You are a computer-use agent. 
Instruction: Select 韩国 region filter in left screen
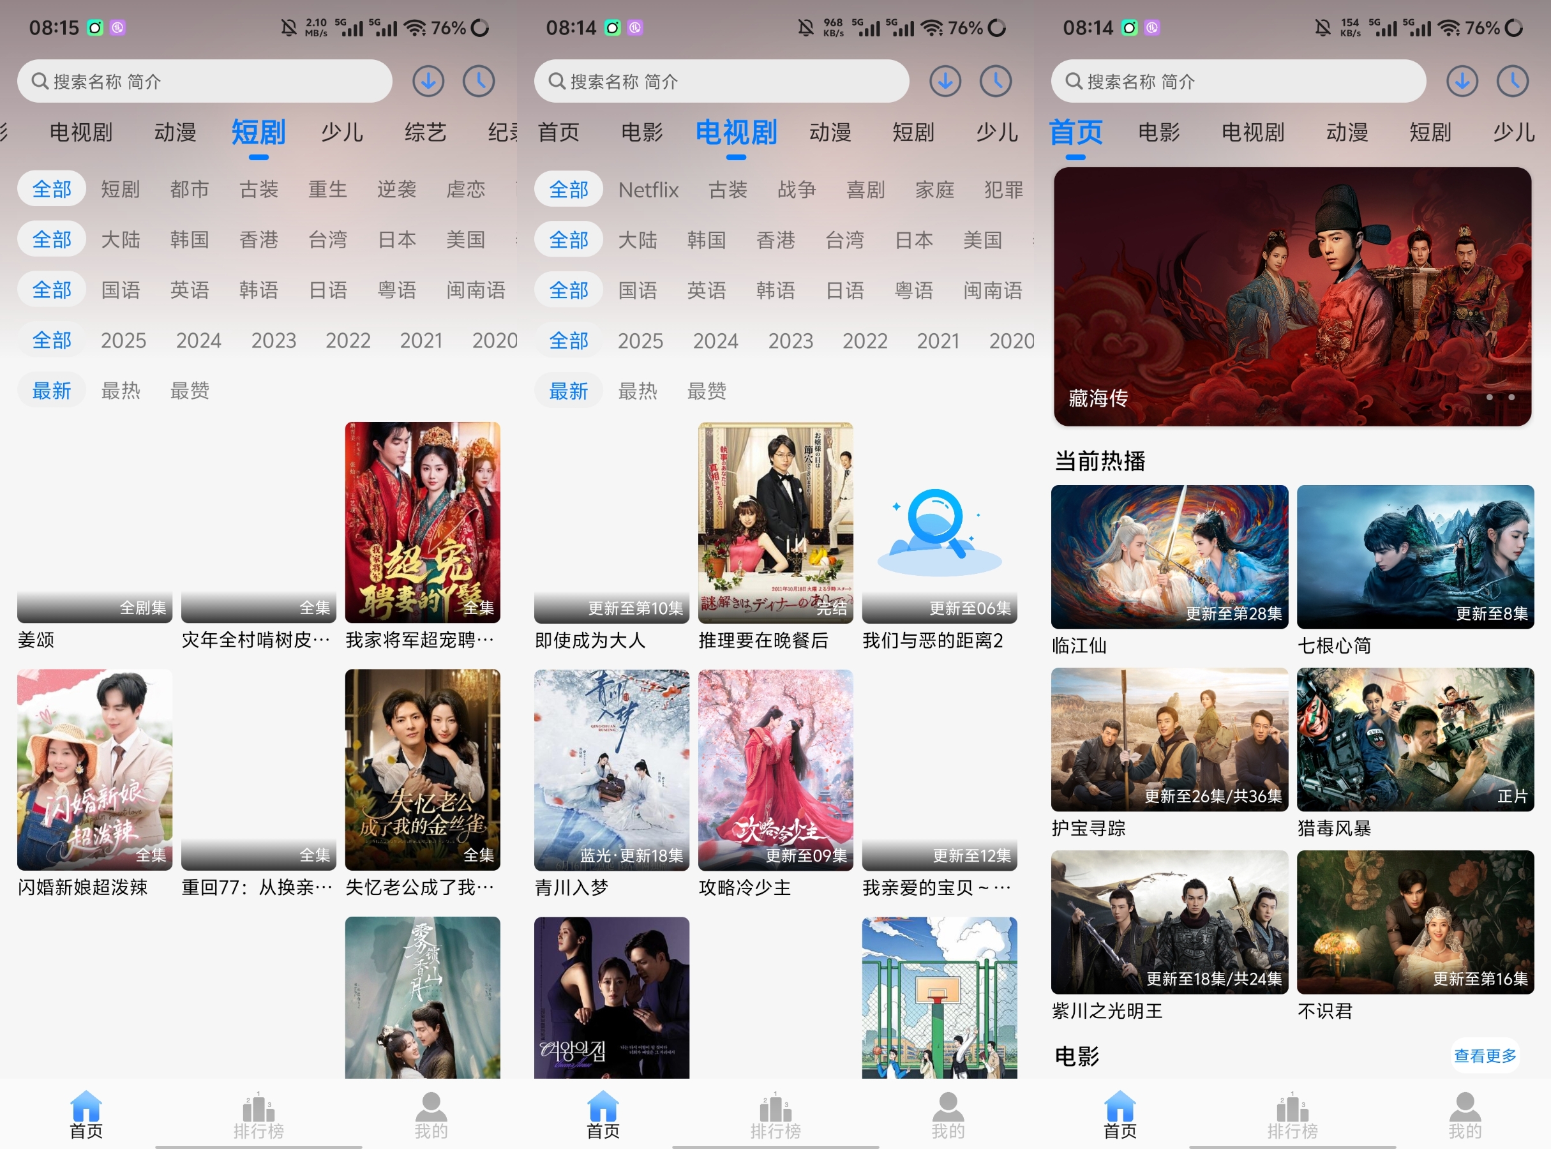click(190, 240)
